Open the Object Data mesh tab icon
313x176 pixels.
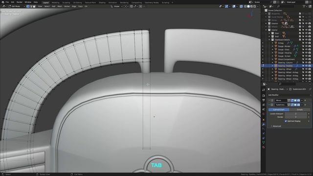click(264, 142)
